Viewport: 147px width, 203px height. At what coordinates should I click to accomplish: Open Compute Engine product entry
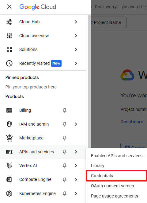coord(43,180)
